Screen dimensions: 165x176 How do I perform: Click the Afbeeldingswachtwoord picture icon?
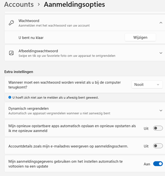coord(11,53)
